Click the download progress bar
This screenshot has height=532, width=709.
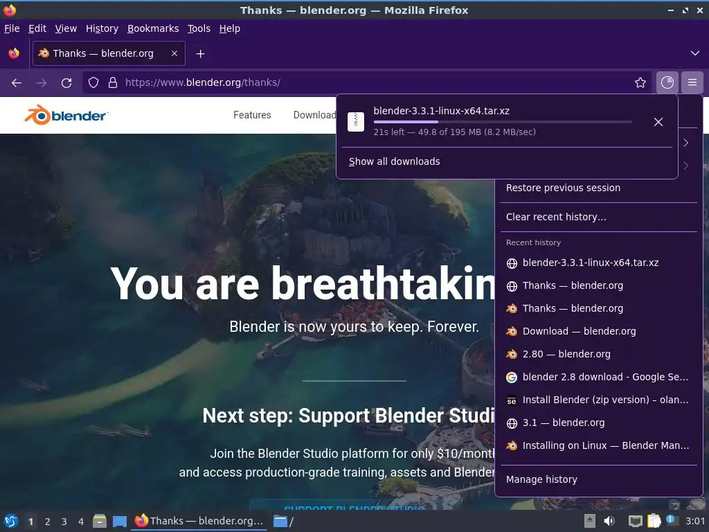point(503,122)
